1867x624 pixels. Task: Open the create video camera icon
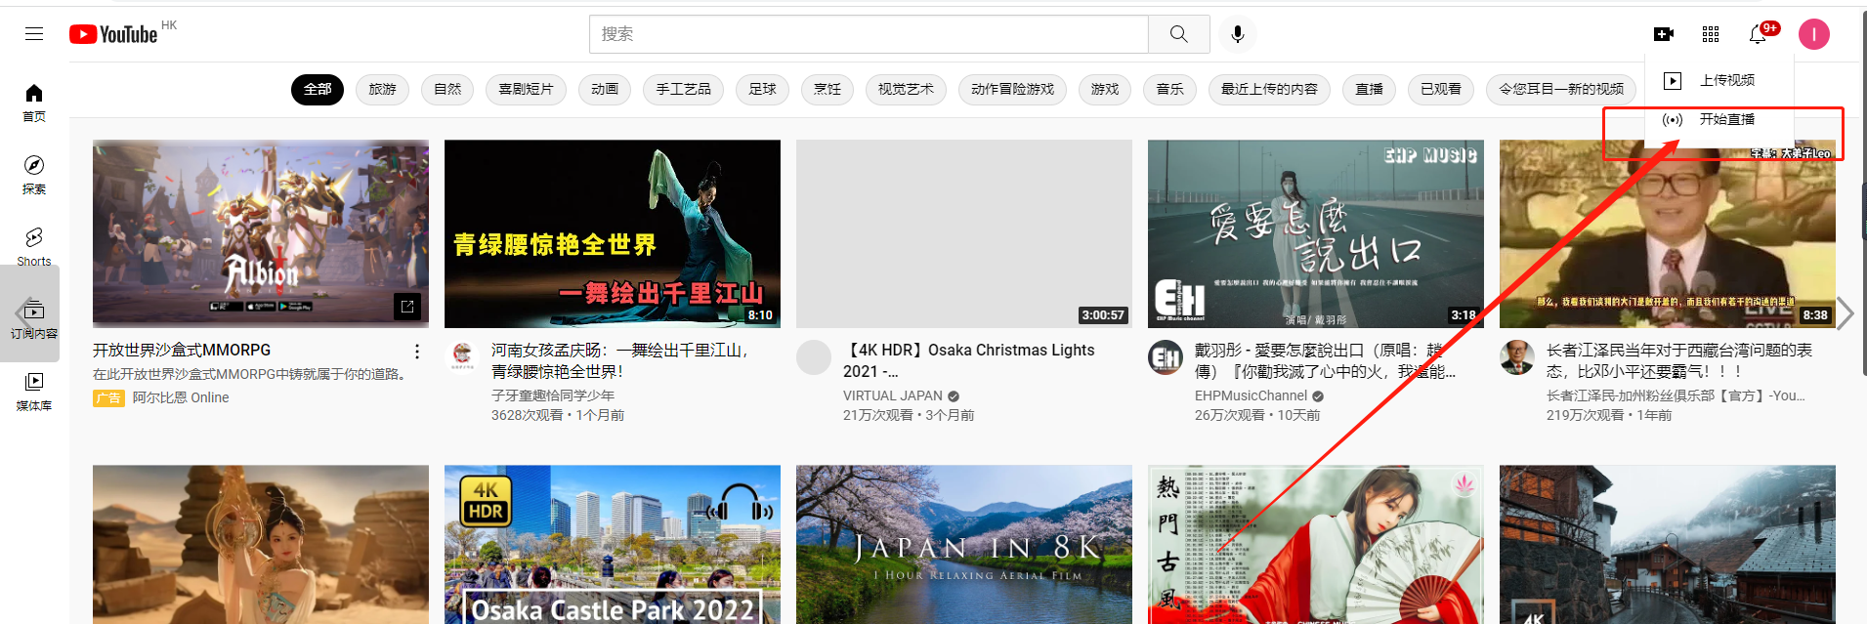(x=1664, y=34)
